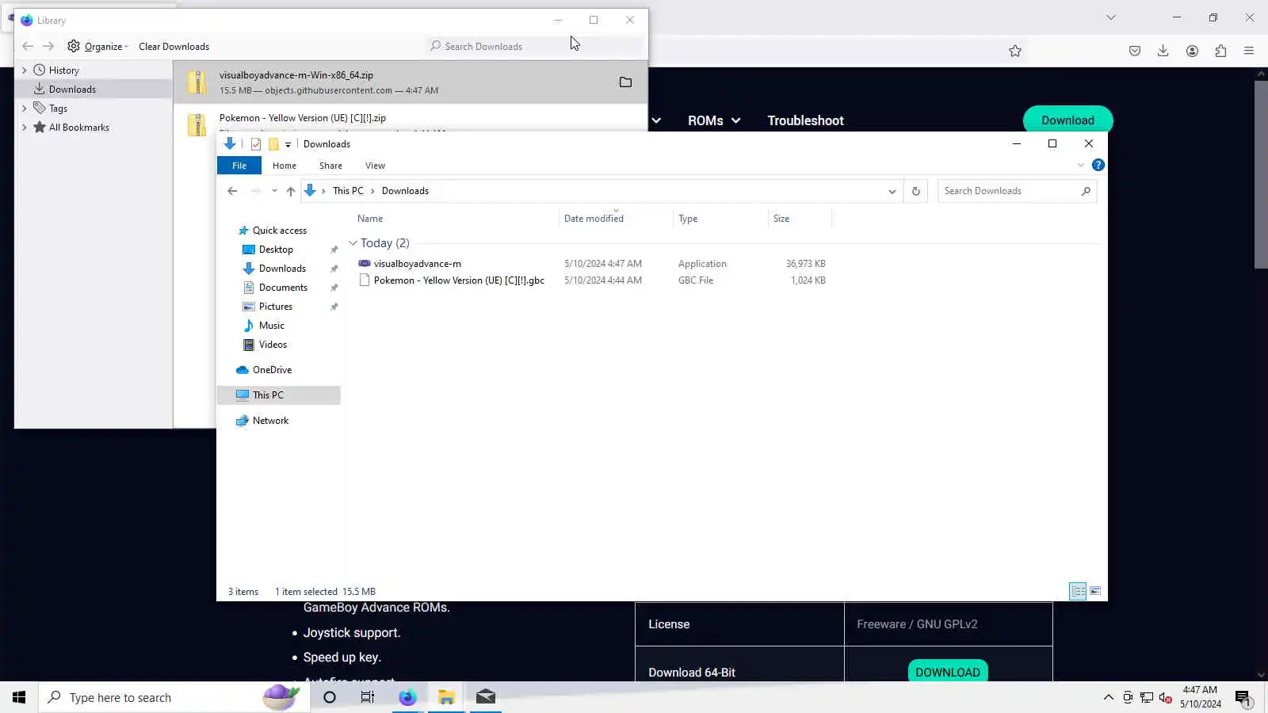Click the green Download button in site header
This screenshot has height=713, width=1268.
pos(1067,120)
